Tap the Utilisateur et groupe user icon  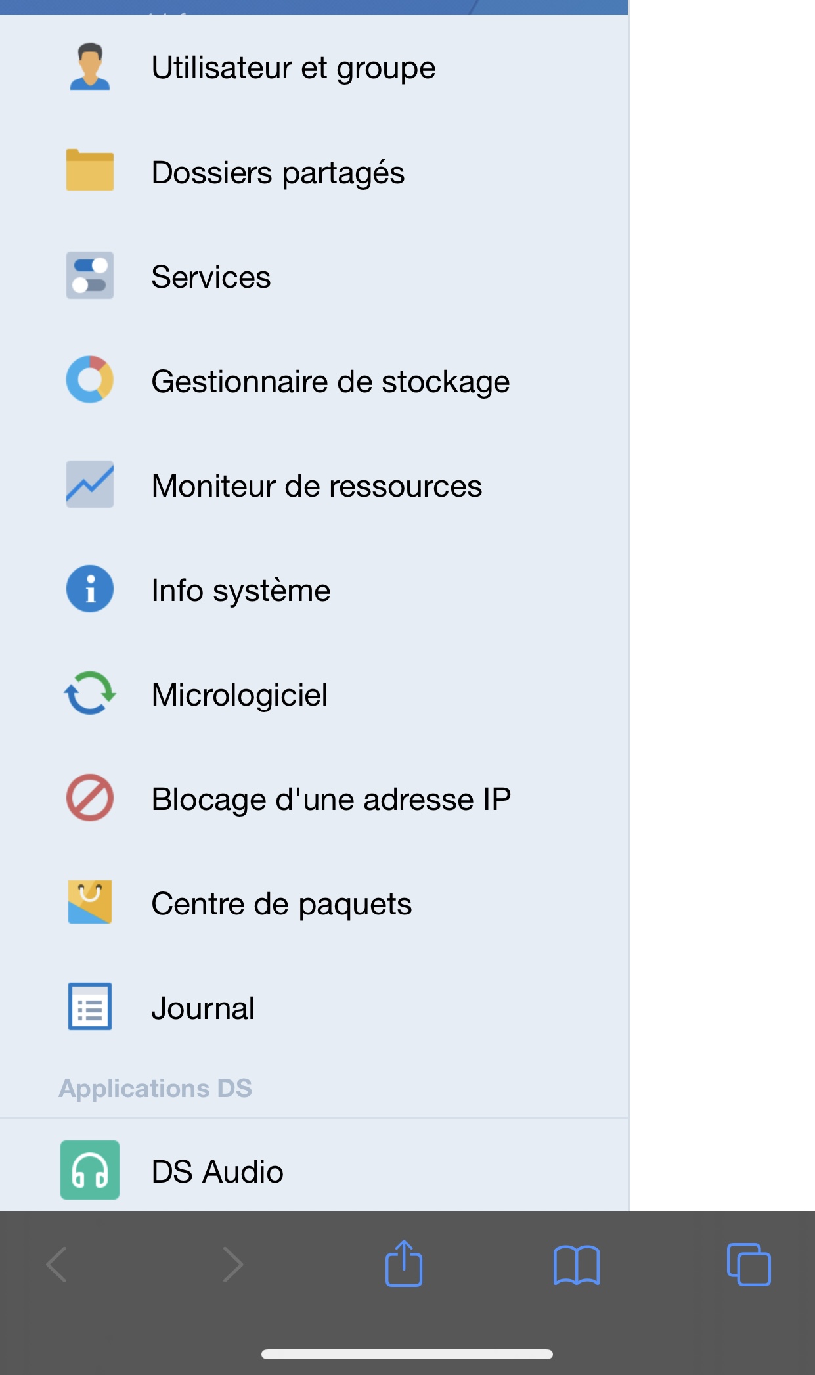(x=90, y=67)
